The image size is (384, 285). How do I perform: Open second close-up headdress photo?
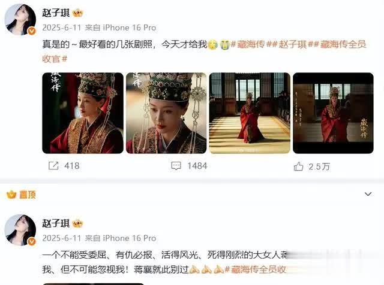coord(166,113)
